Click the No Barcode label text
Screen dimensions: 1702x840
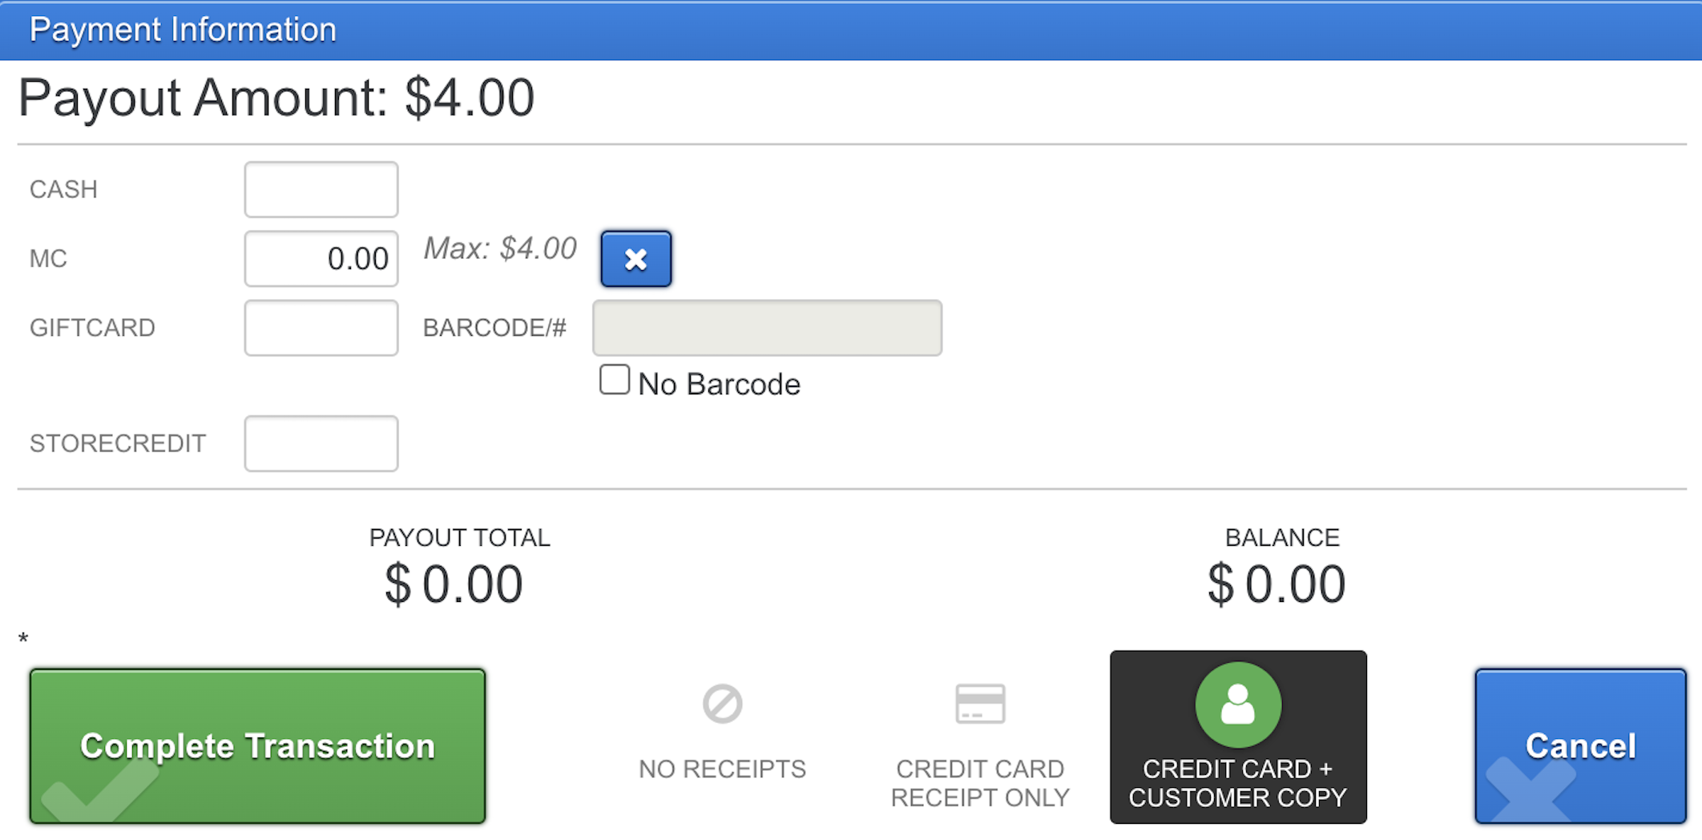pyautogui.click(x=719, y=385)
